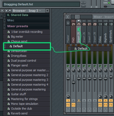114x116 pixels.
Task: Arm disk recording on BigVerb track
Action: [105, 109]
